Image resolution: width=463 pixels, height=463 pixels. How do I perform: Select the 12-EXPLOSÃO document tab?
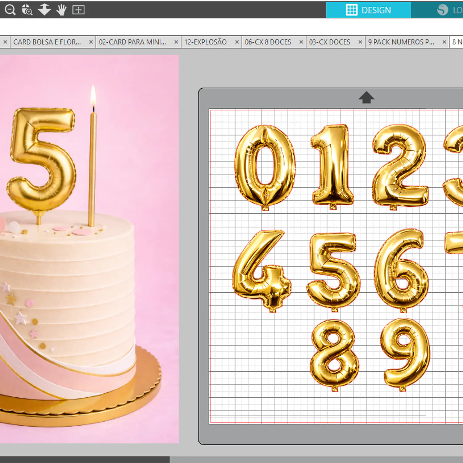coord(206,42)
